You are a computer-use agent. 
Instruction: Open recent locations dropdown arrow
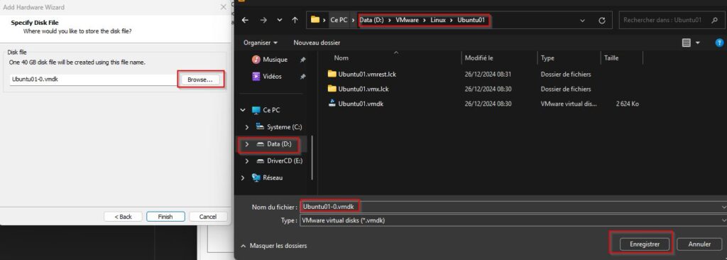279,21
